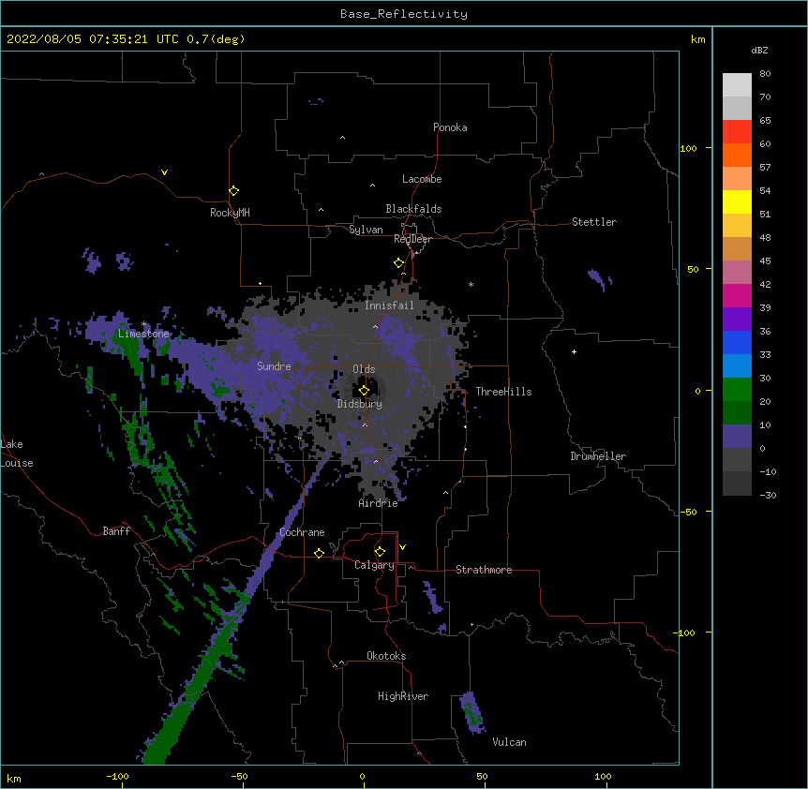Click the Sundre label

(x=274, y=366)
